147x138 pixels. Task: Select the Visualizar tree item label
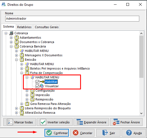52,86
